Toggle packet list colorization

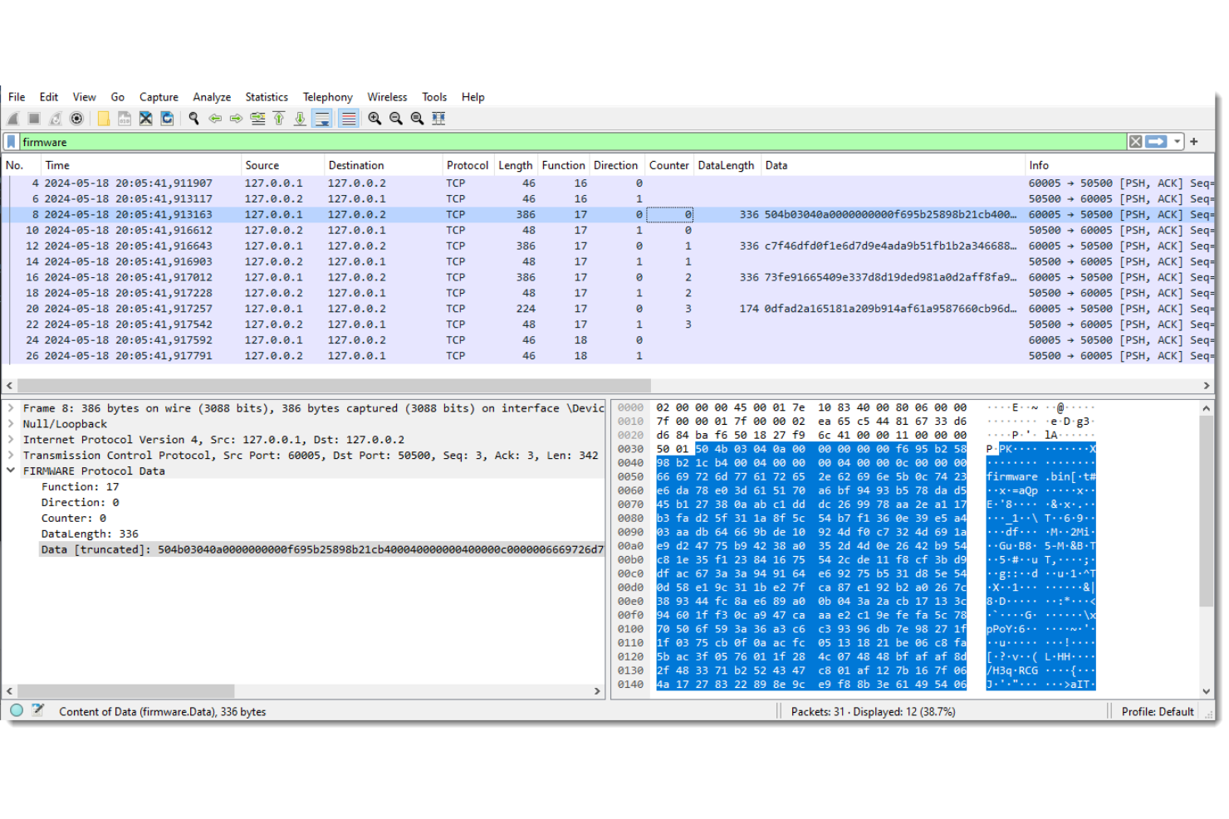tap(349, 119)
